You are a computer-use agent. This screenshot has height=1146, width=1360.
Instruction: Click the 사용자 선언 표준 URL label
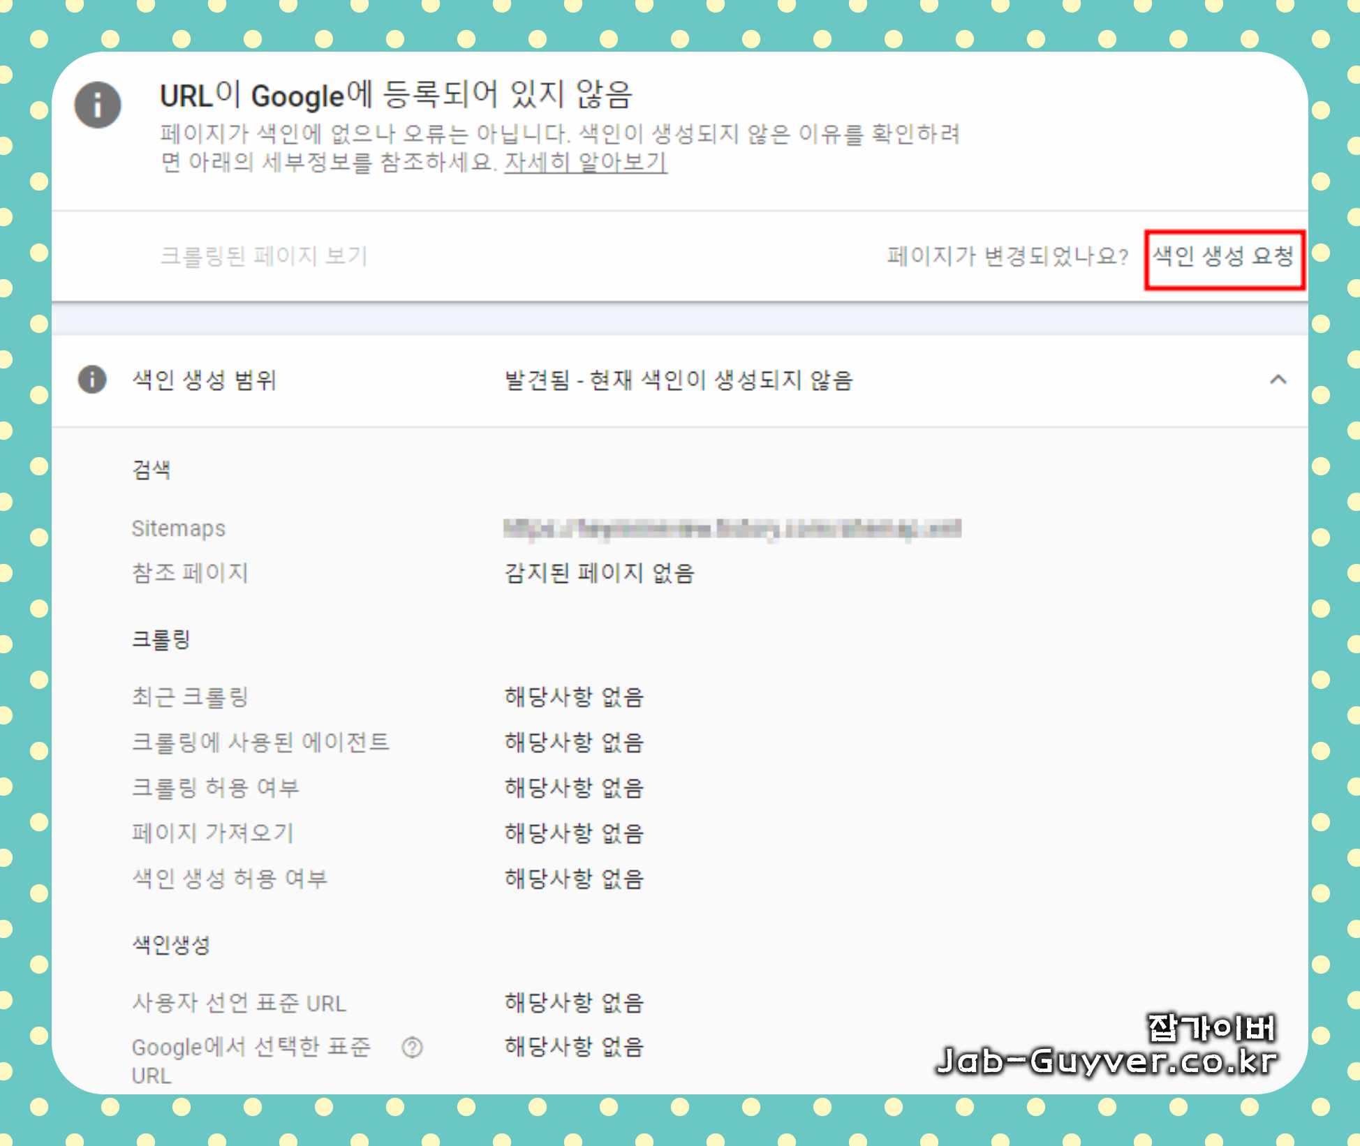(239, 1003)
